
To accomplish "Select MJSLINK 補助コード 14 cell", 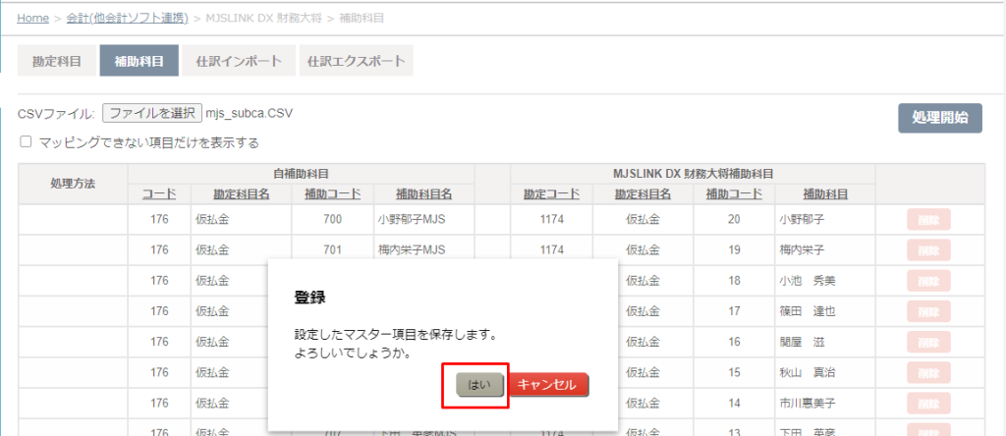I will [734, 404].
